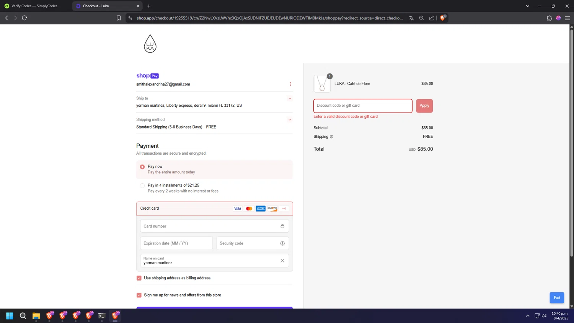Click the translate page icon
The image size is (574, 323).
click(x=411, y=18)
